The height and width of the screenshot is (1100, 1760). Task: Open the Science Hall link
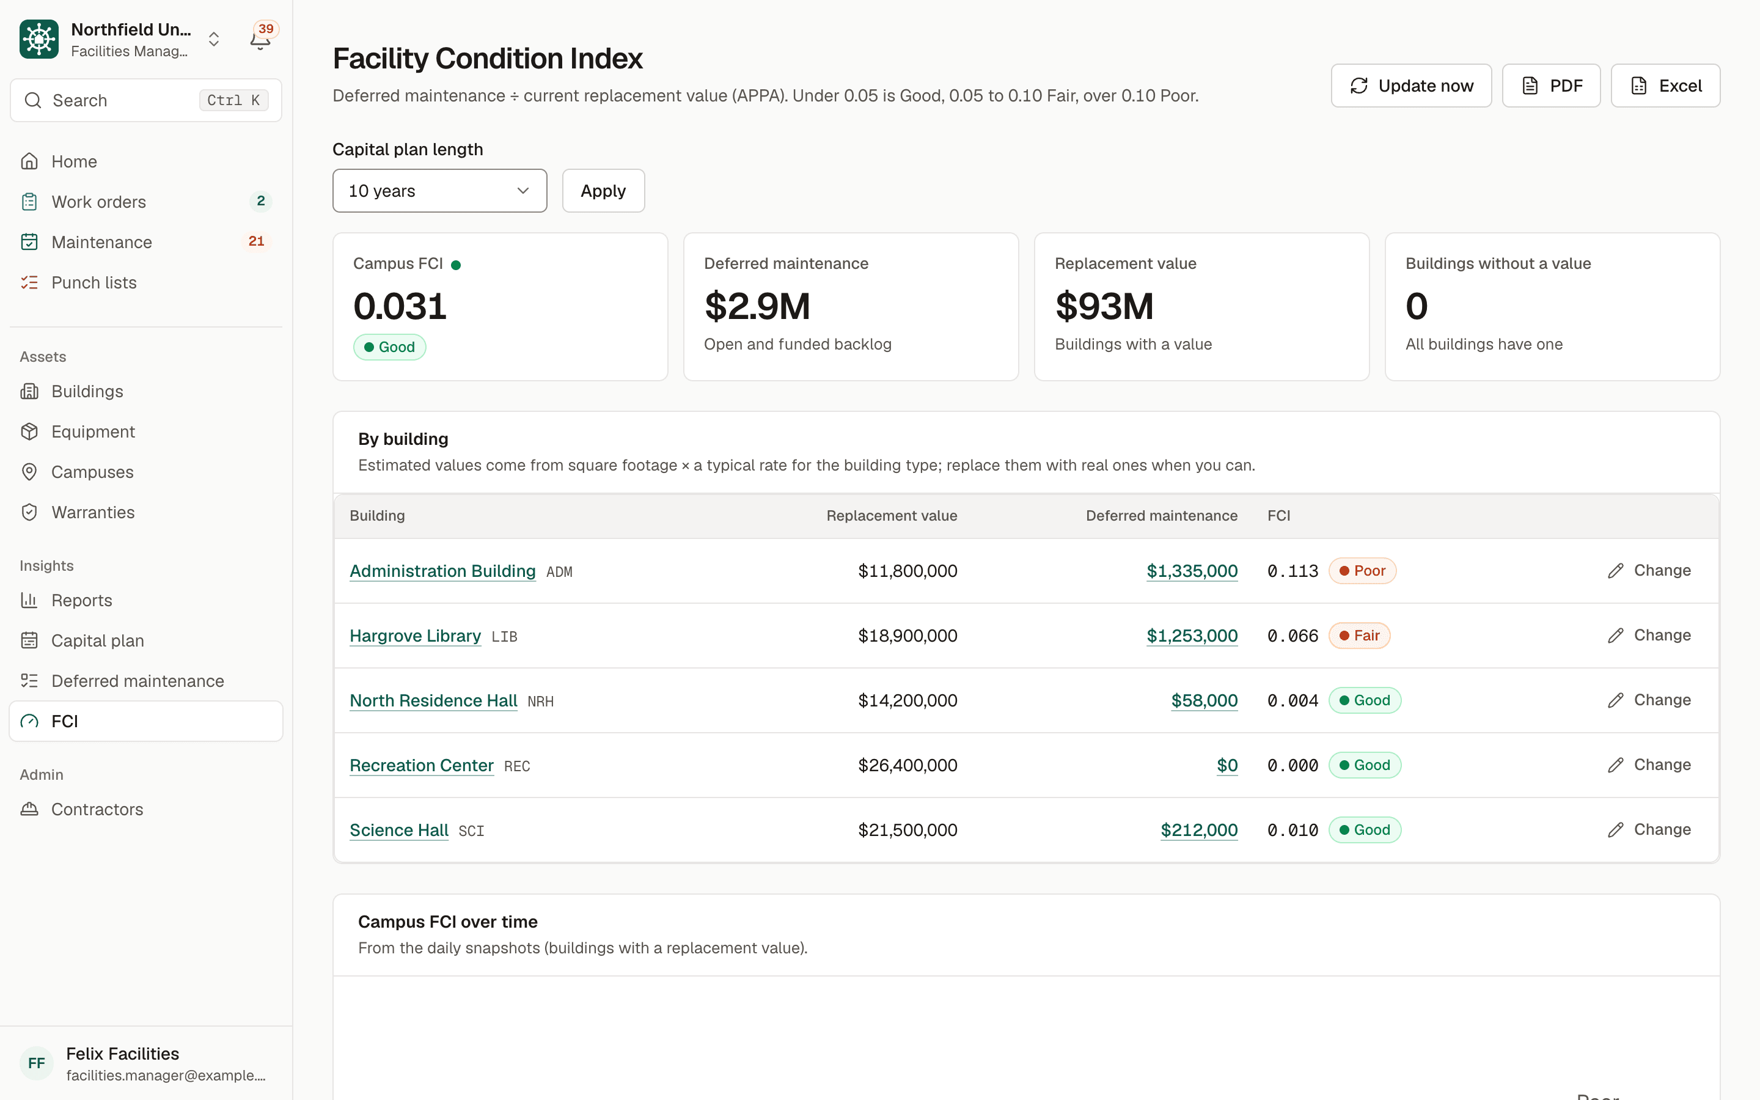click(399, 830)
